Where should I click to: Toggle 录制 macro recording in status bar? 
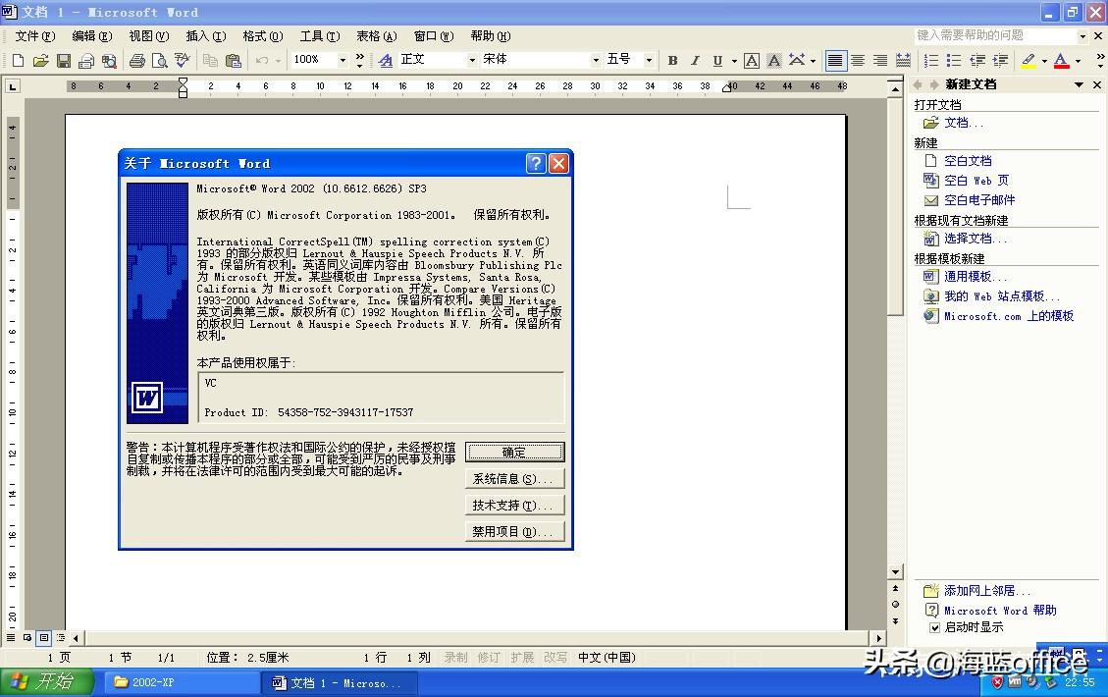click(x=455, y=658)
